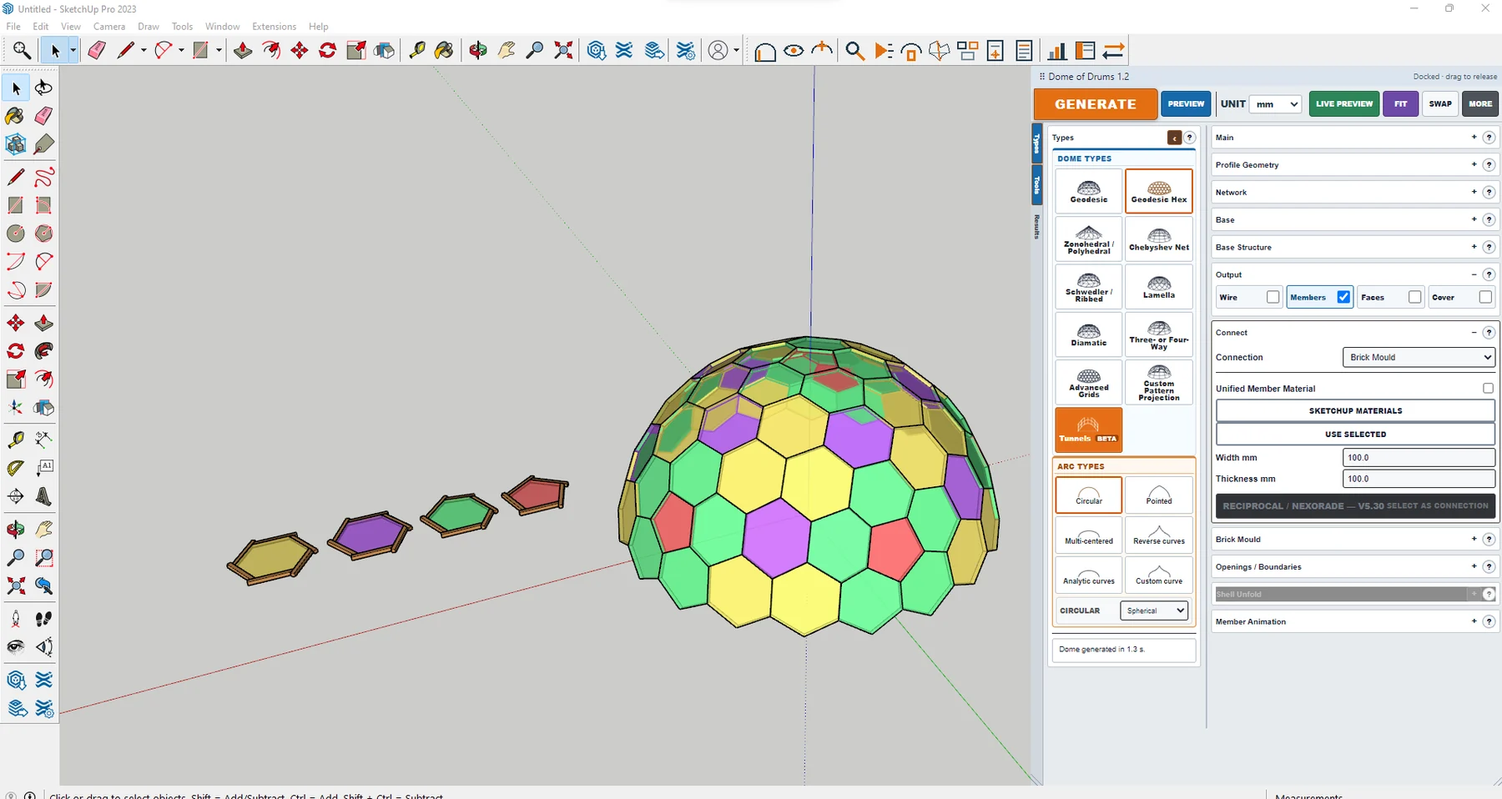Choose the Circle tool in left toolbar

tap(16, 234)
